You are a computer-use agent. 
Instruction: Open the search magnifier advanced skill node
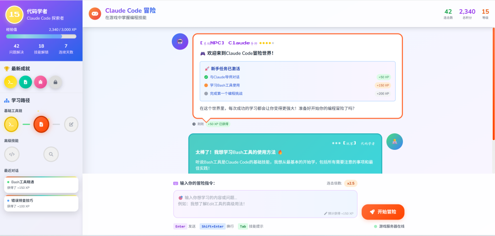51,154
